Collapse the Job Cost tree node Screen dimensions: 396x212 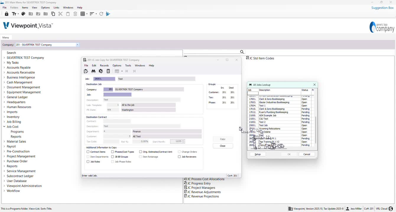[4, 127]
